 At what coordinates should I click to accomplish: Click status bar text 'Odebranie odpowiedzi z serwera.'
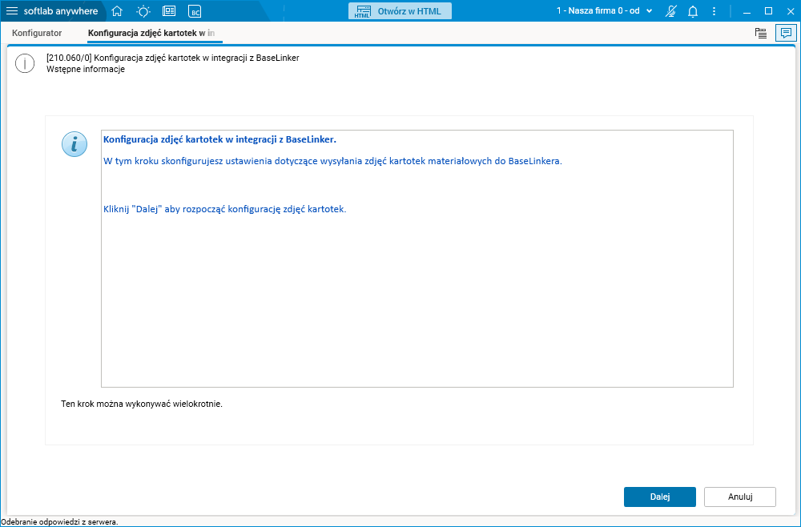tap(60, 522)
